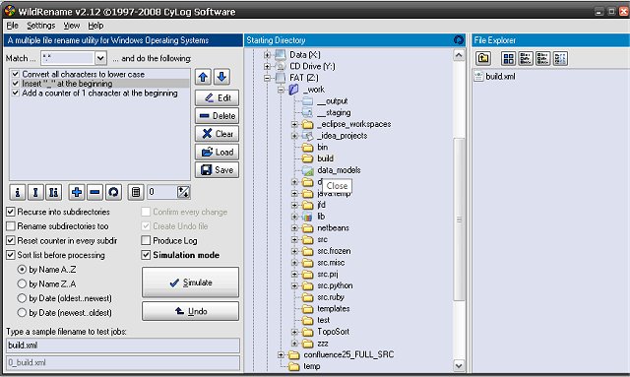Refresh the Starting Directory tree
Viewport: 630px width, 377px height.
point(459,40)
